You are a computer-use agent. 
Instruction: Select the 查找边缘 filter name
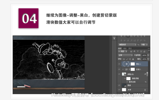(x=132, y=82)
